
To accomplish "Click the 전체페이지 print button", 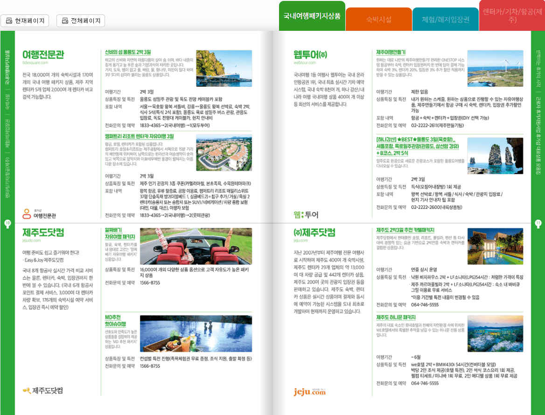I will click(x=81, y=21).
